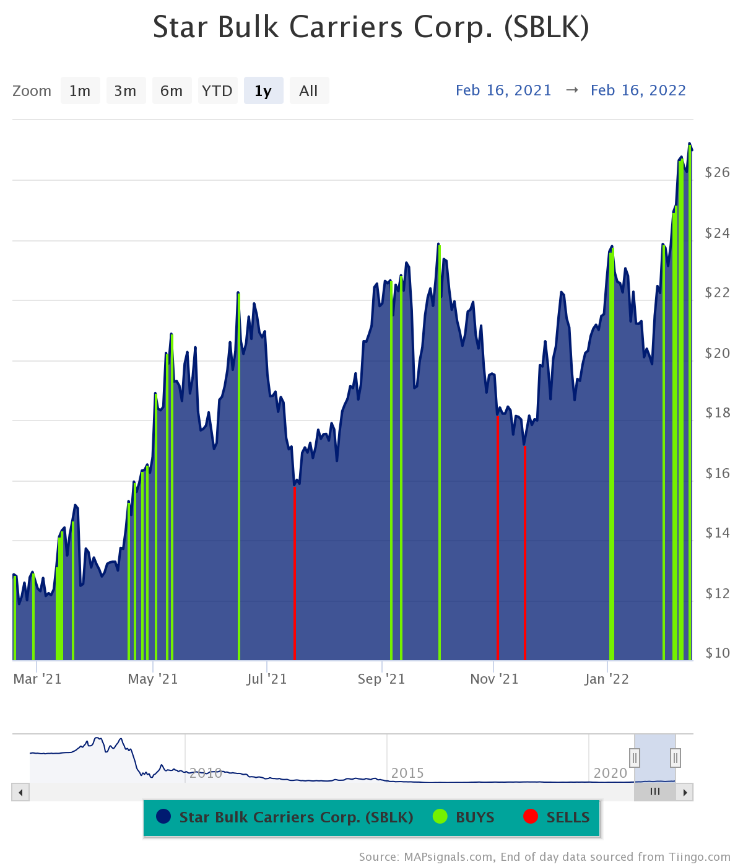This screenshot has height=867, width=743.
Task: Switch to the 1y zoom range
Action: point(263,90)
